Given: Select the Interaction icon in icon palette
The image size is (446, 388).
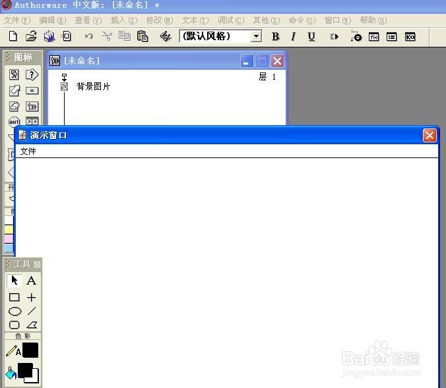Looking at the screenshot, I should coord(32,74).
